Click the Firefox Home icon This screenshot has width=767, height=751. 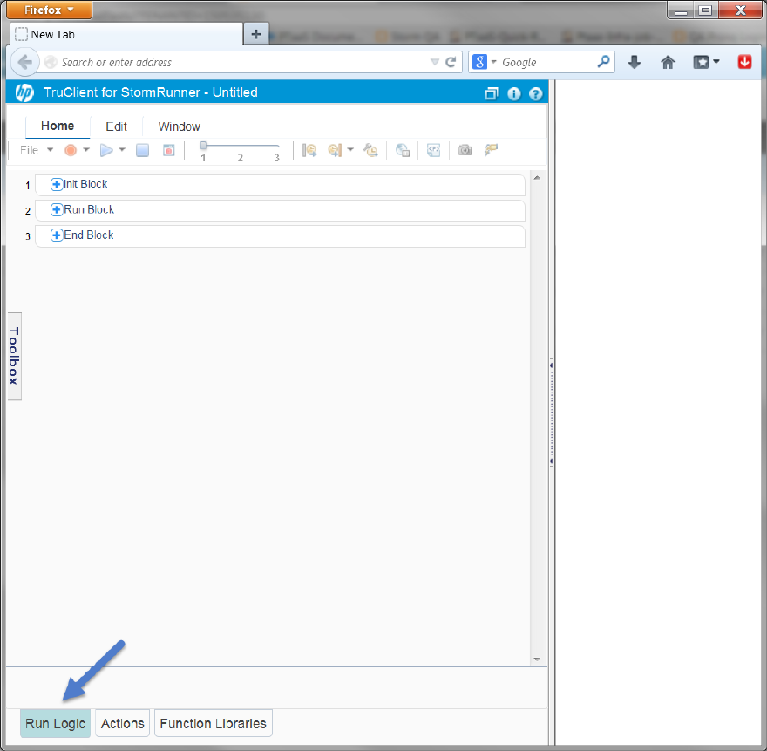click(x=668, y=62)
